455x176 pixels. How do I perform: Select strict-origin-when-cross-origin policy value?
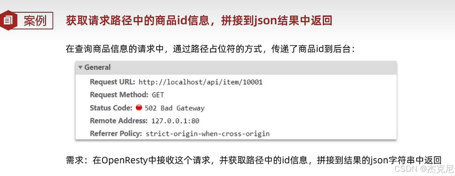208,134
